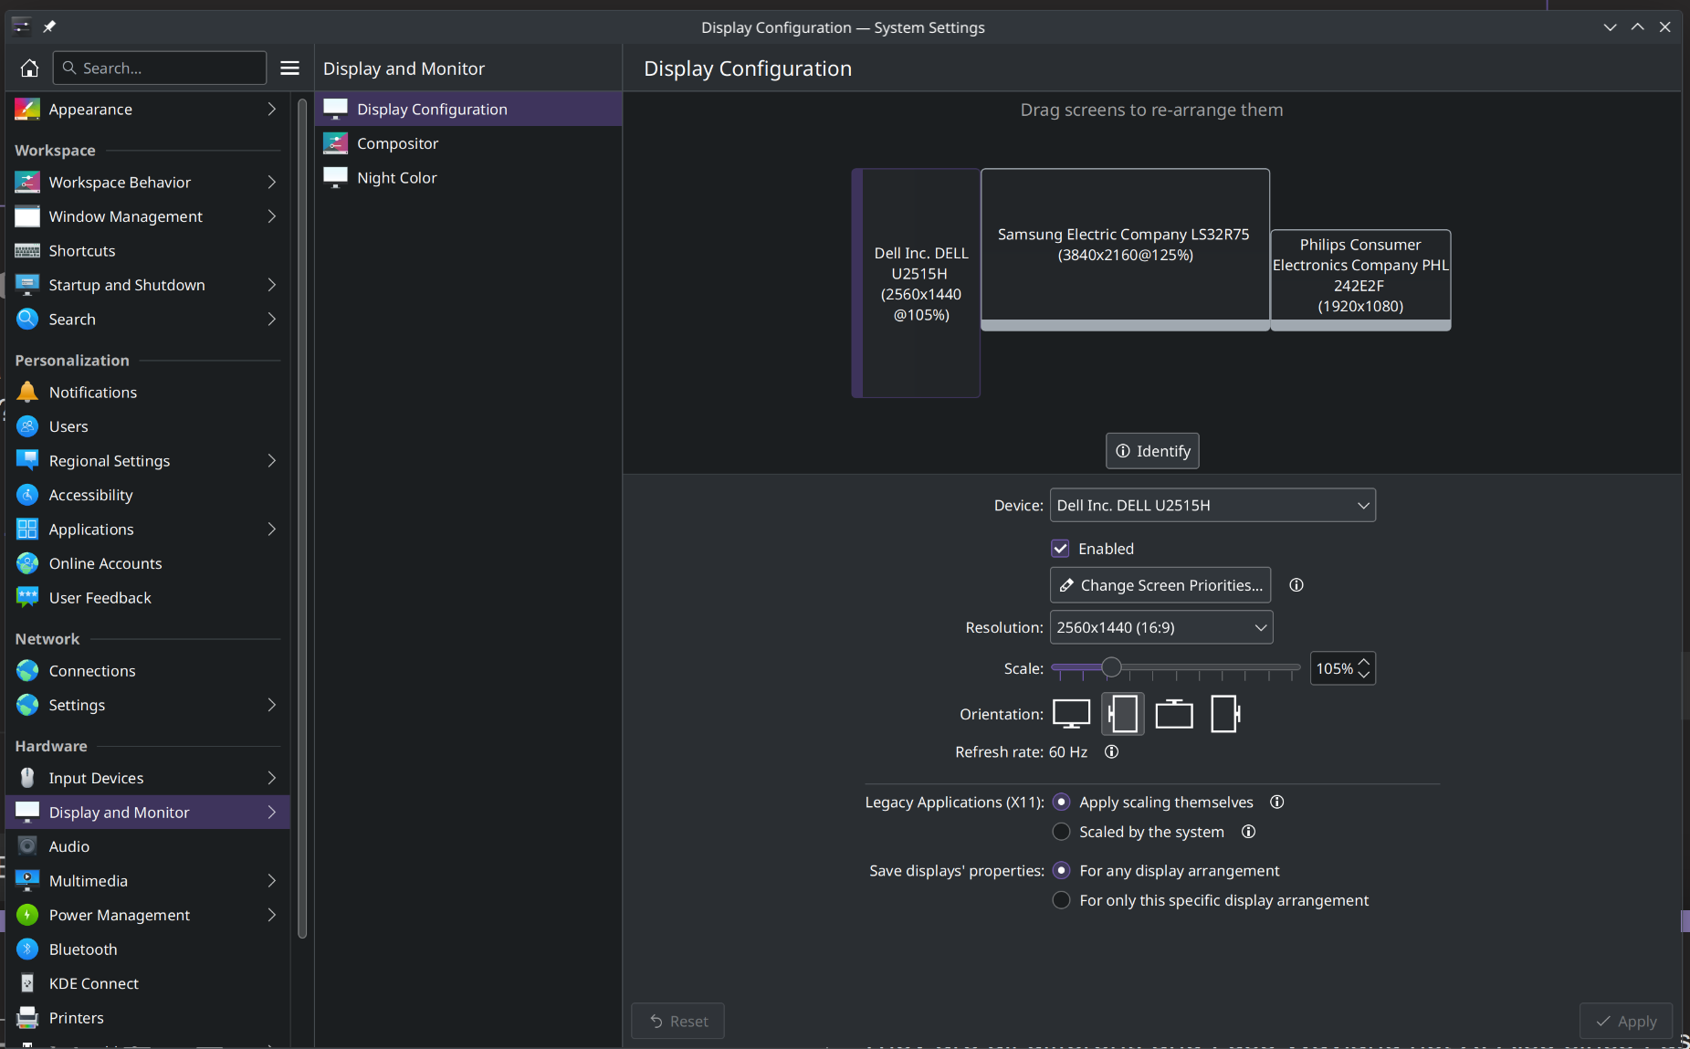Click the Compositor icon
This screenshot has width=1690, height=1049.
coord(335,143)
